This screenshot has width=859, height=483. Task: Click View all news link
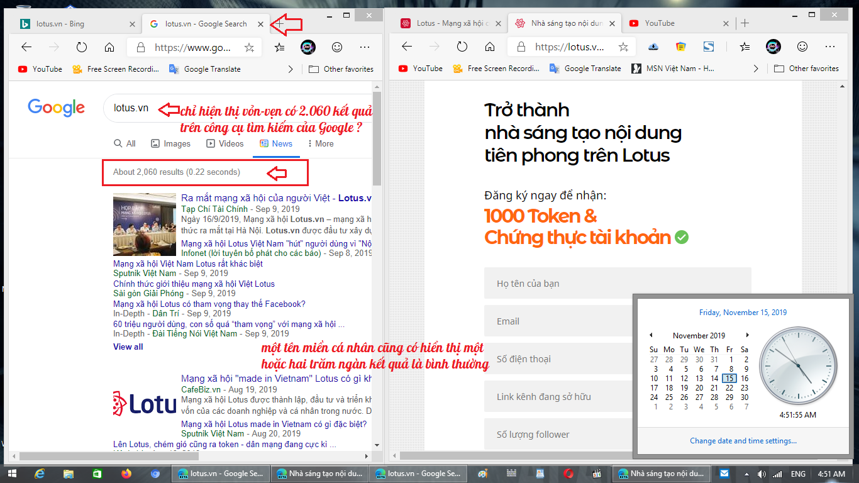point(128,347)
